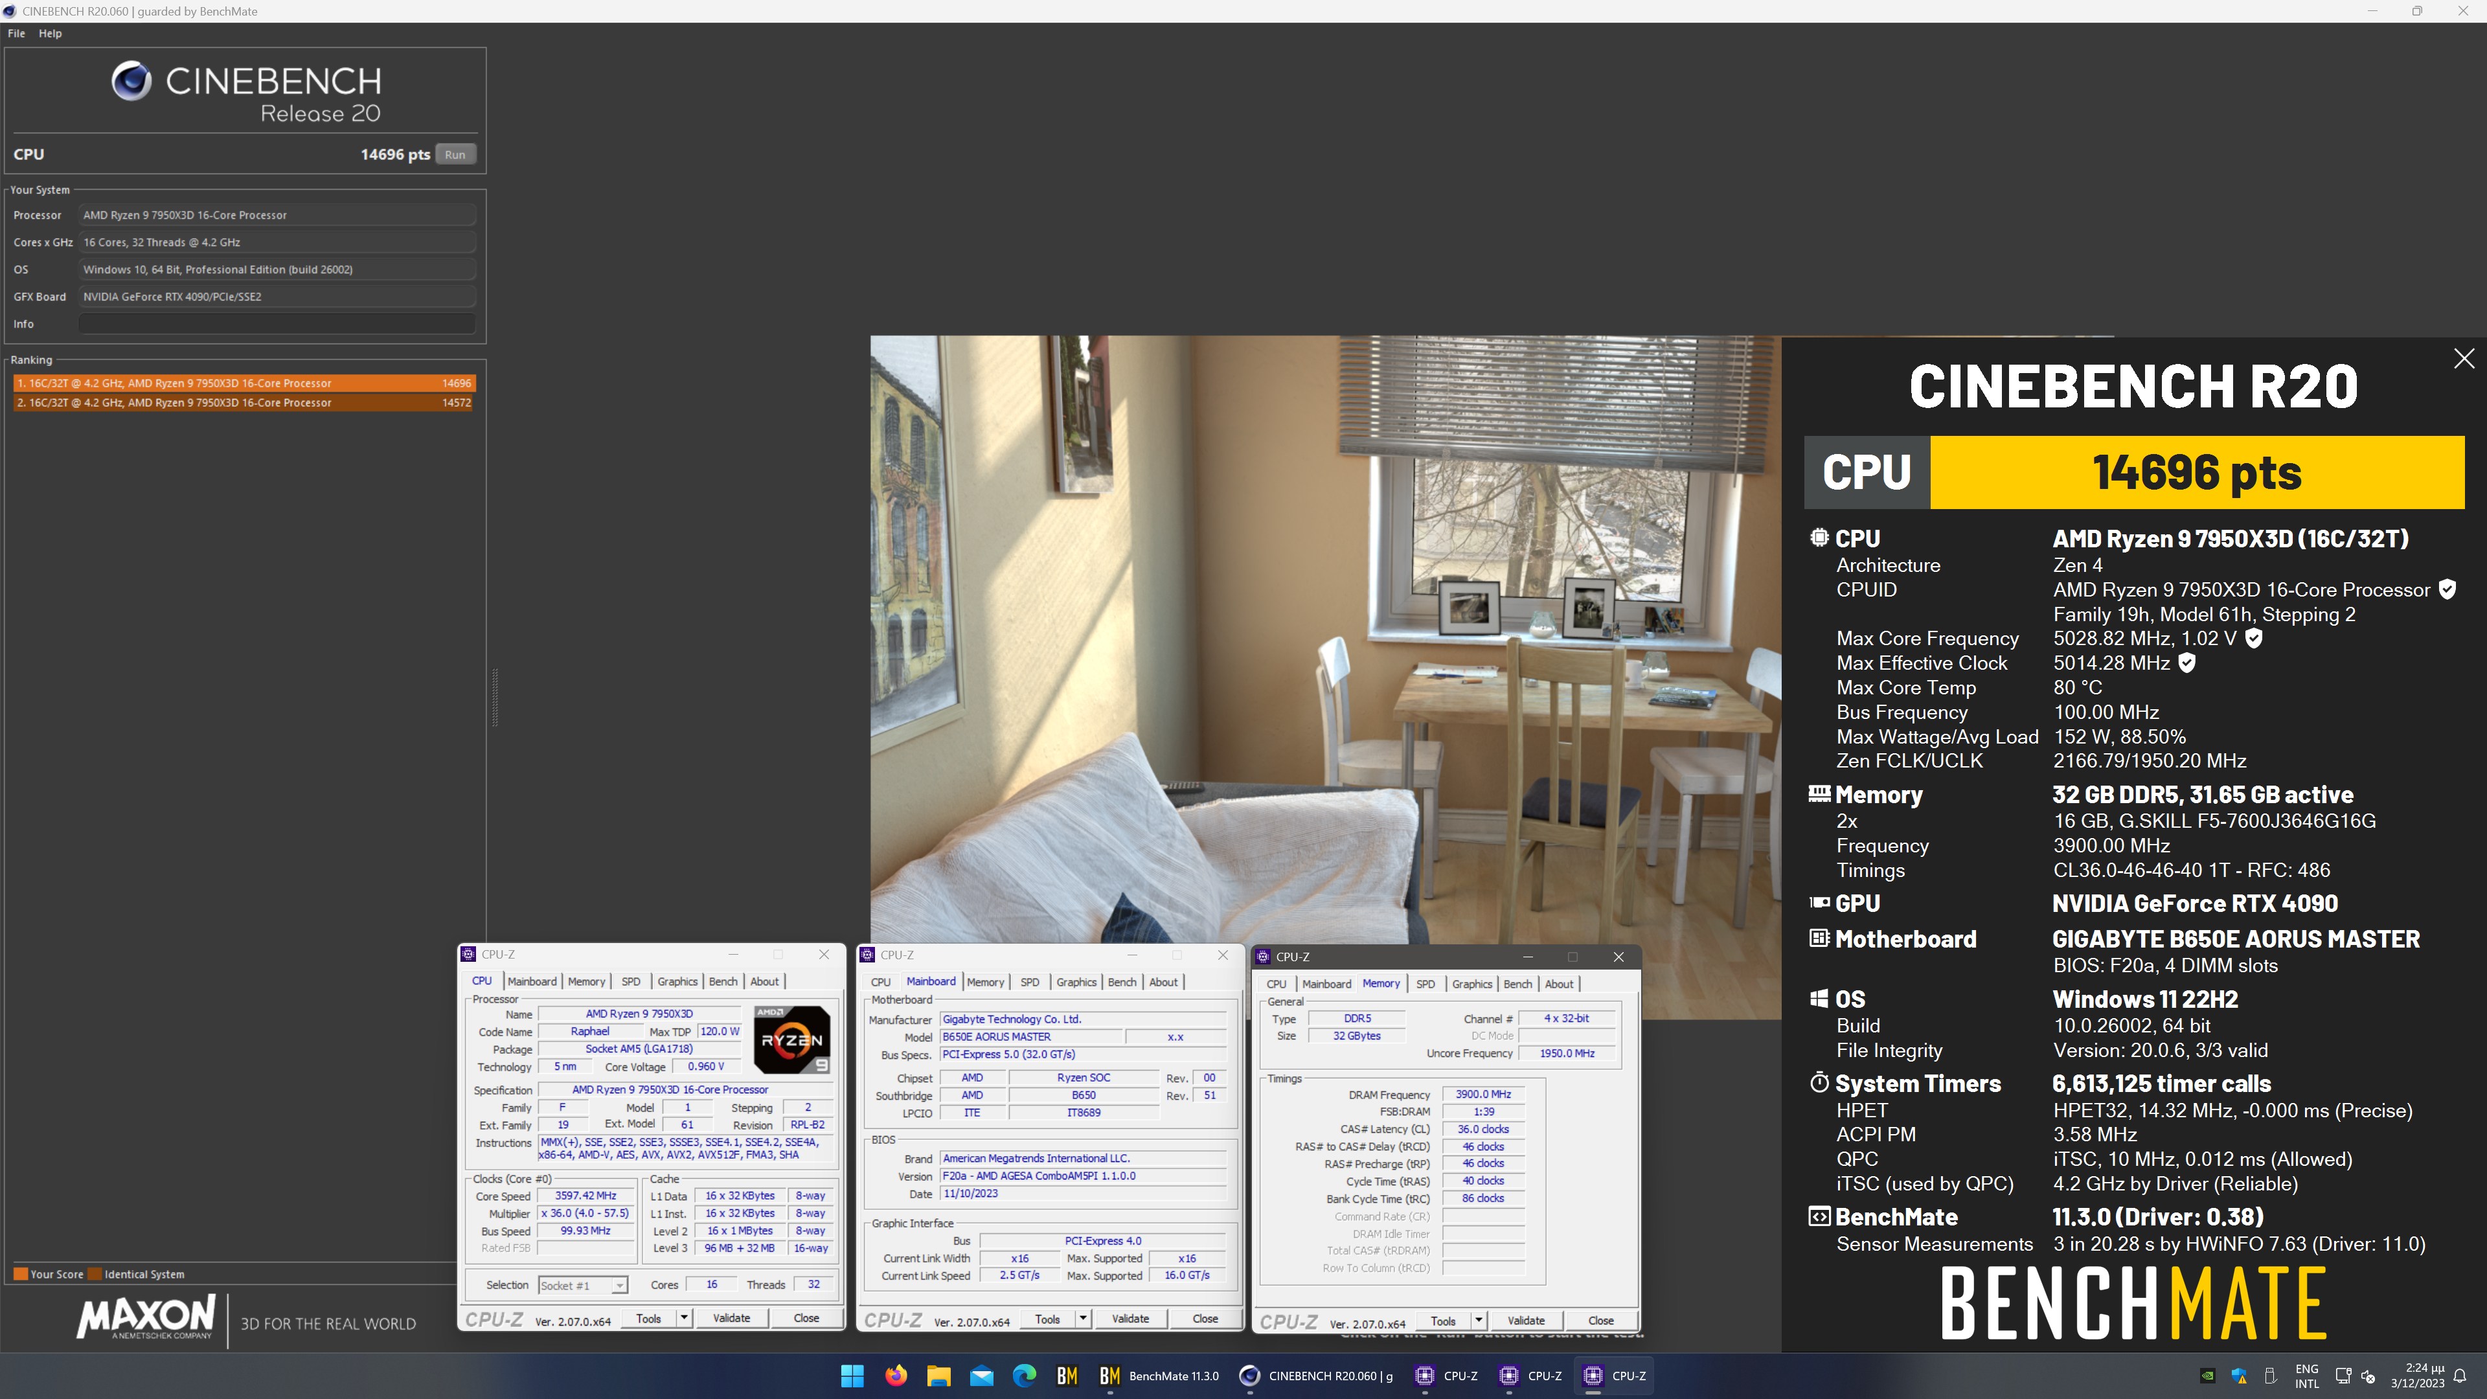The height and width of the screenshot is (1399, 2487).
Task: Expand Tools dropdown arrow in Memory window
Action: click(x=1478, y=1321)
